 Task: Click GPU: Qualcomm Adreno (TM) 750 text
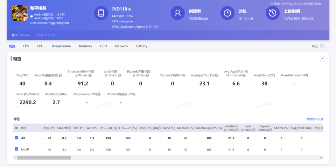point(135,27)
